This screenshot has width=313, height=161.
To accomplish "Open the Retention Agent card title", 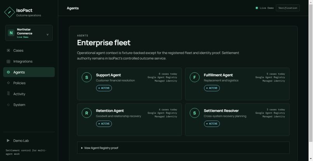I will click(110, 111).
